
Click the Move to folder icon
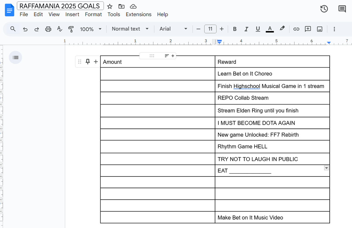pyautogui.click(x=121, y=6)
